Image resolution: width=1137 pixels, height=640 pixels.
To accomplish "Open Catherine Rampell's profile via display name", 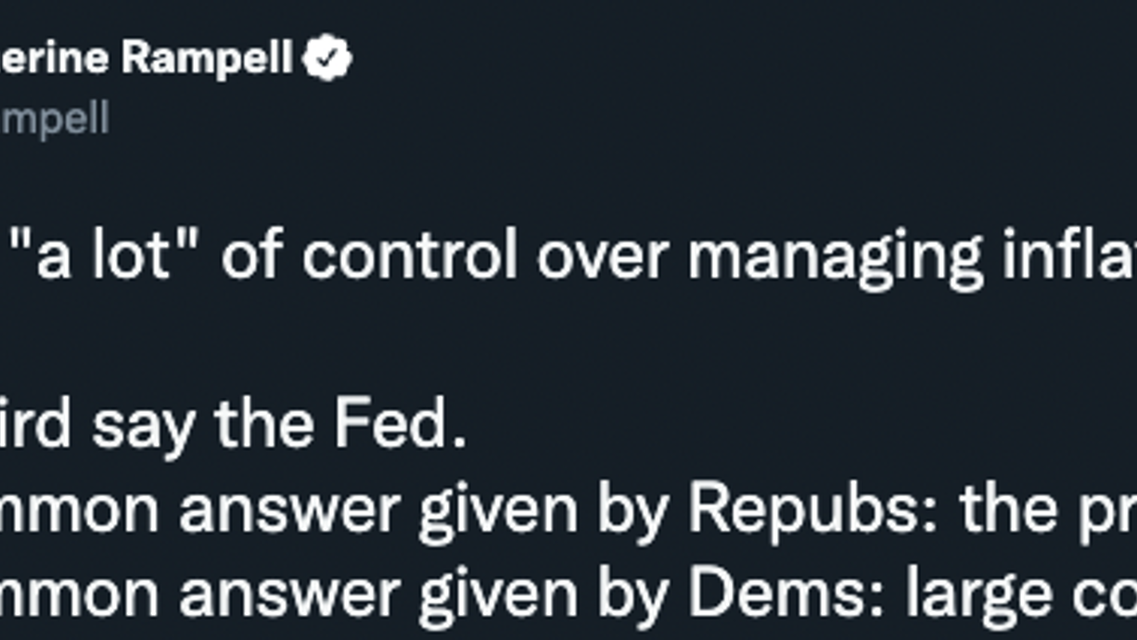I will tap(147, 58).
